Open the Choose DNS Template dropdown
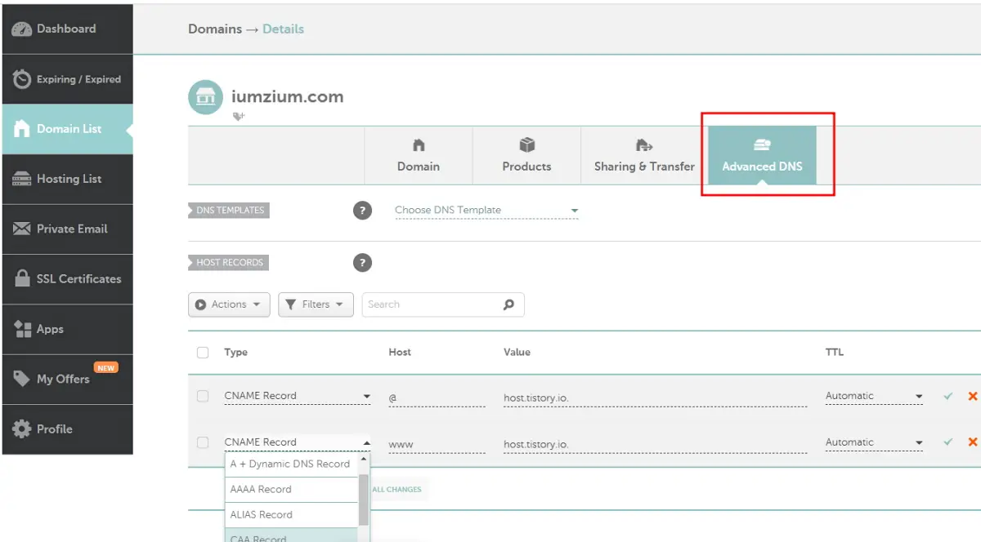 point(486,210)
